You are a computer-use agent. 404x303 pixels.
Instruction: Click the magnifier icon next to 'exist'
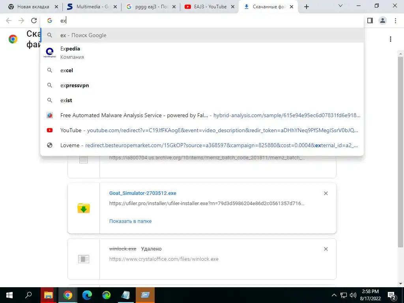coord(50,100)
